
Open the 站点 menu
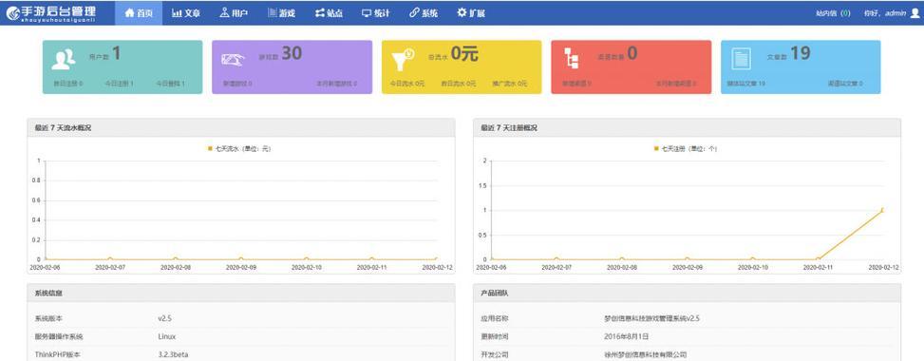point(329,13)
